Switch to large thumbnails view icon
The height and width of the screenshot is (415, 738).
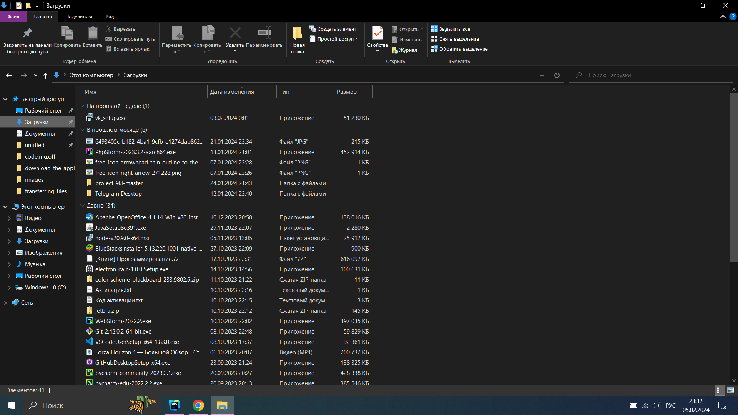point(731,390)
